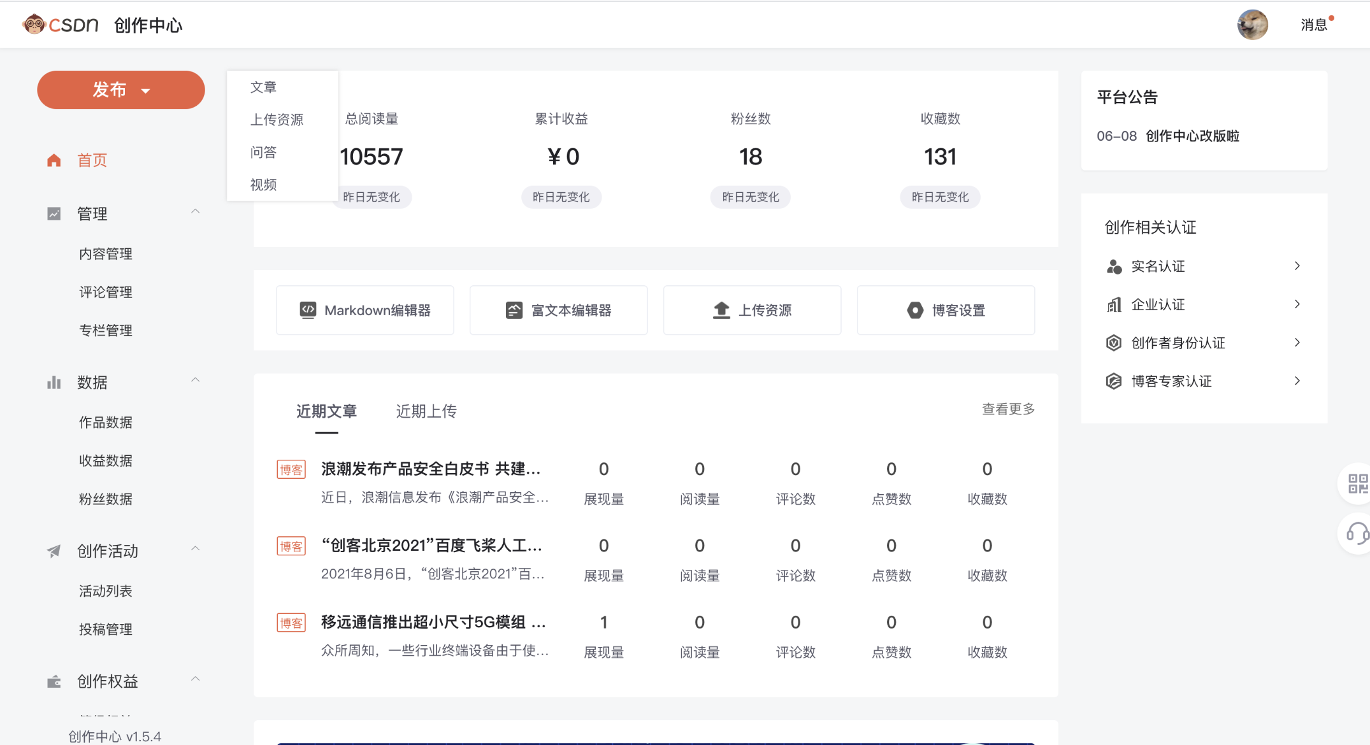Switch to the 近期上传 tab

coord(426,411)
